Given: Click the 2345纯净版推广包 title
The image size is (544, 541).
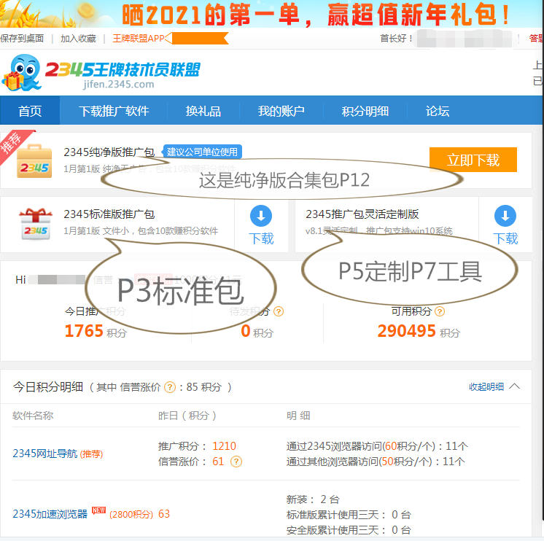Looking at the screenshot, I should 109,152.
